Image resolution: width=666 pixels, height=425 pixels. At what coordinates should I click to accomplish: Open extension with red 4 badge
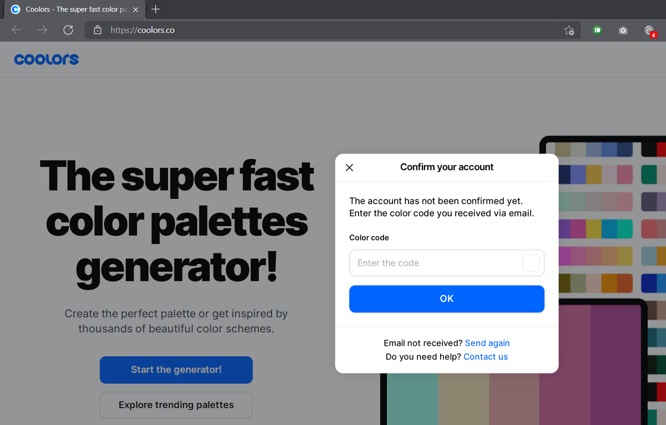coord(649,30)
